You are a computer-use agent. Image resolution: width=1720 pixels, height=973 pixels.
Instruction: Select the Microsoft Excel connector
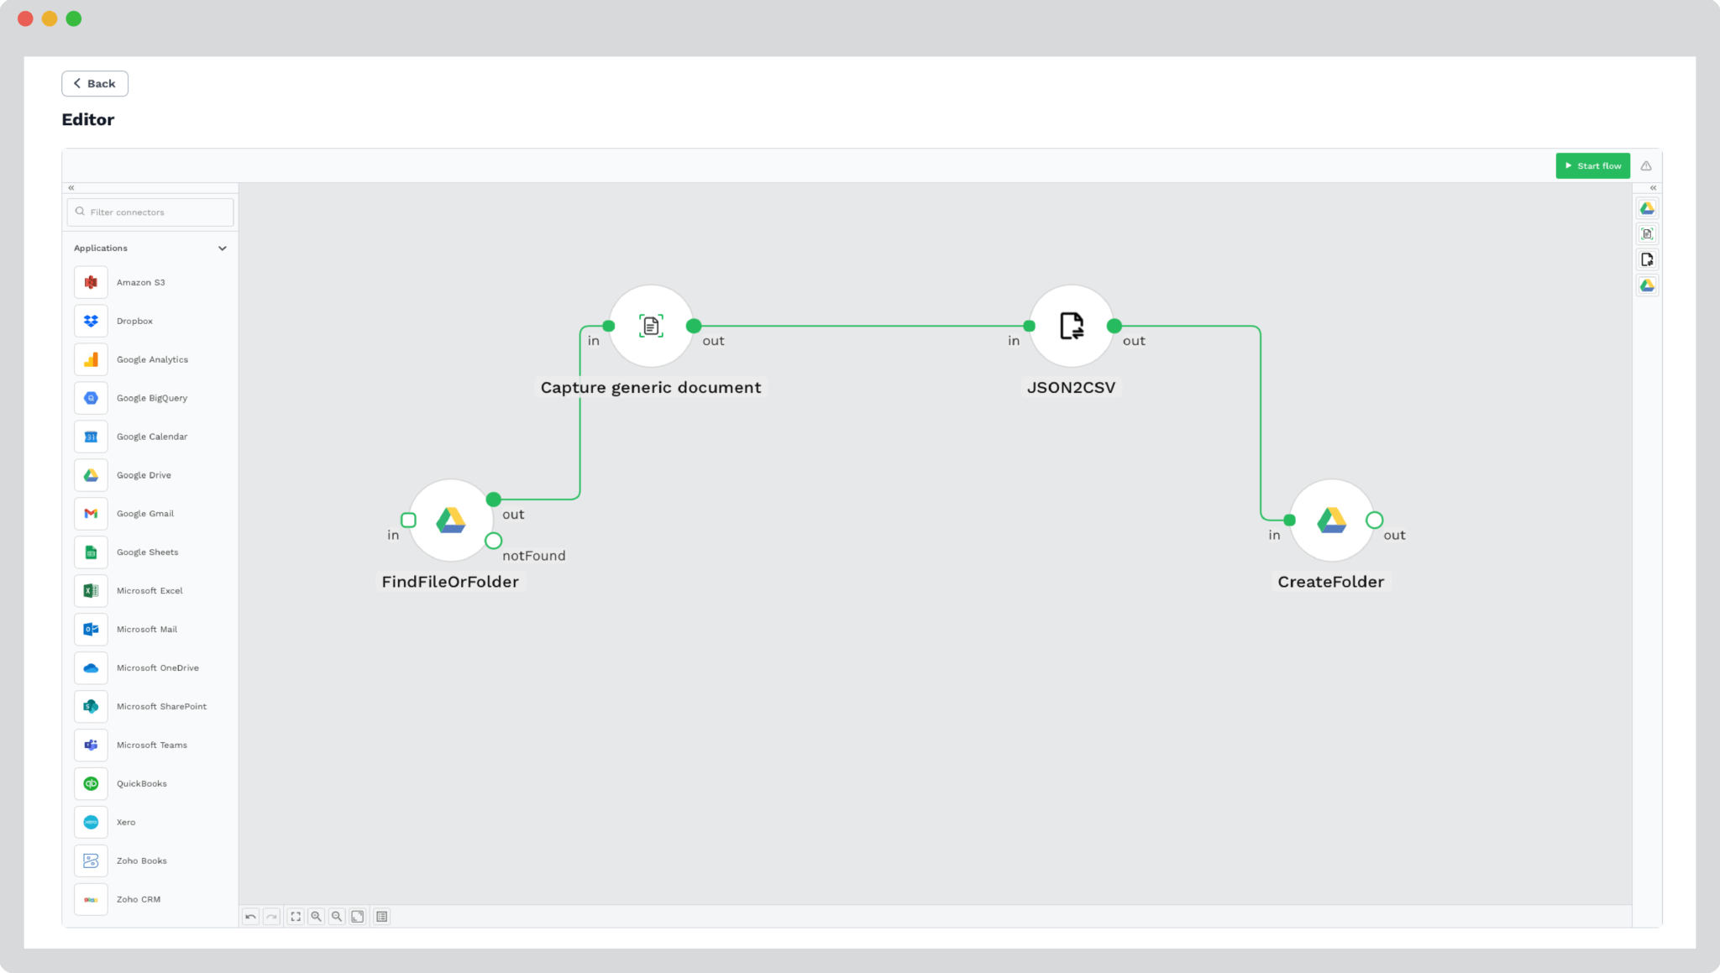pyautogui.click(x=149, y=590)
